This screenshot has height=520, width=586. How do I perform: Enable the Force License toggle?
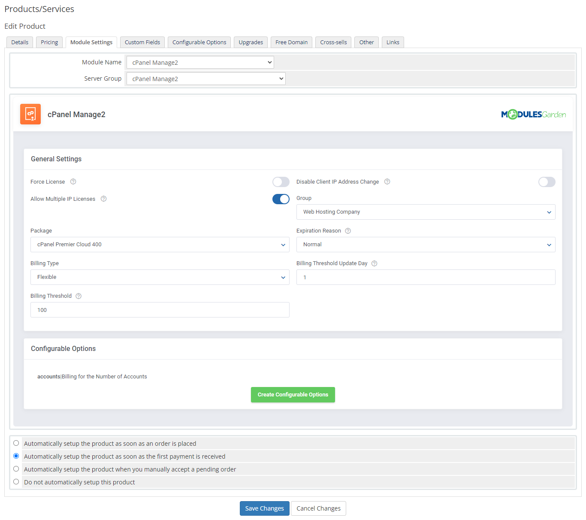[x=281, y=181]
